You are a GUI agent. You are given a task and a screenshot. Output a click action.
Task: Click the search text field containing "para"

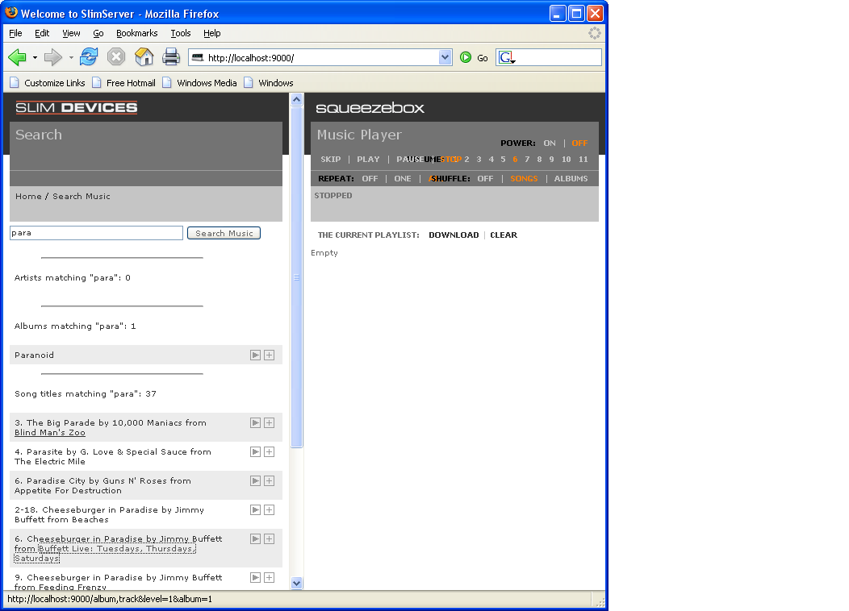(x=96, y=233)
